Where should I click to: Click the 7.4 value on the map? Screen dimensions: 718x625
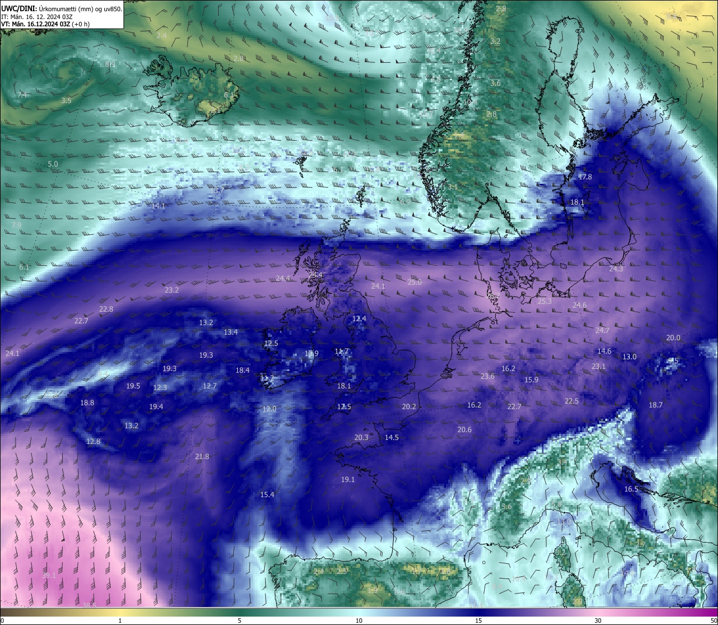pyautogui.click(x=22, y=95)
